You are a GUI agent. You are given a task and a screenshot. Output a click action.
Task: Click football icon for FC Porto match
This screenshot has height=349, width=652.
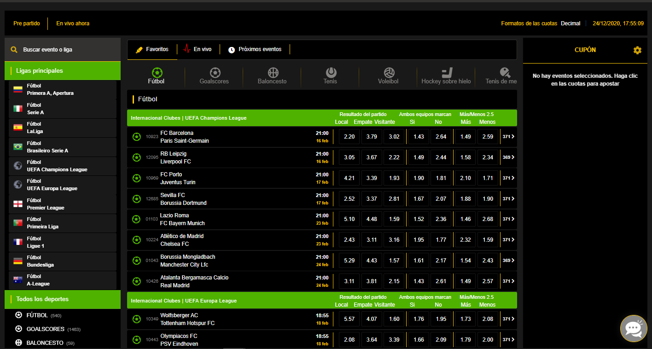(x=137, y=178)
